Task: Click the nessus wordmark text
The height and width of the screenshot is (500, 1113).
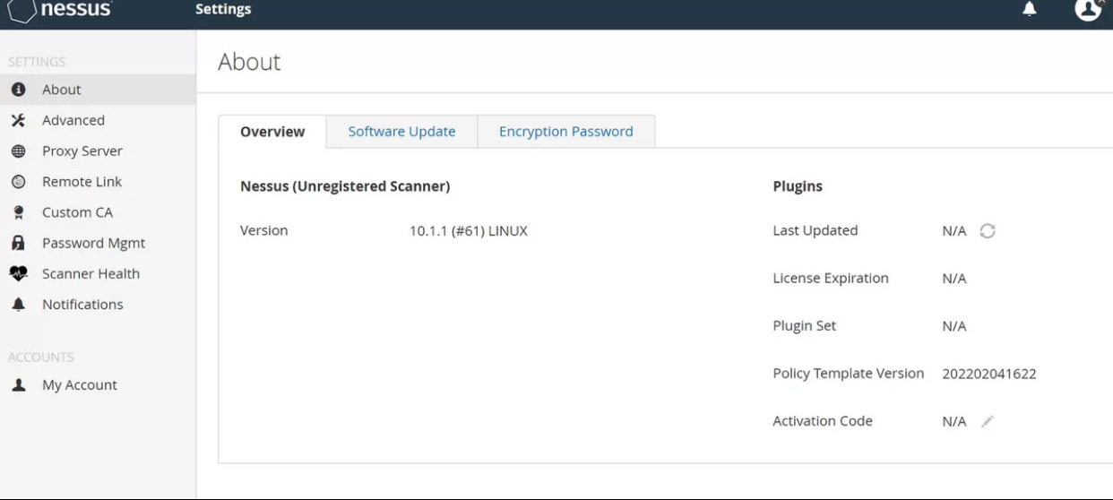Action: [x=76, y=9]
